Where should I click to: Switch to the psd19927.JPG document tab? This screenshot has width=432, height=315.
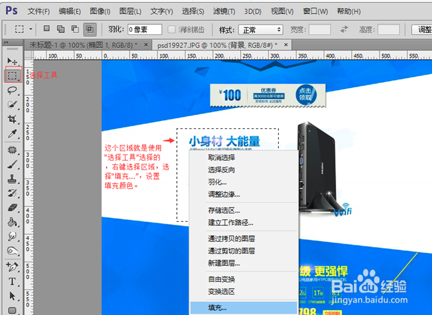pyautogui.click(x=217, y=45)
